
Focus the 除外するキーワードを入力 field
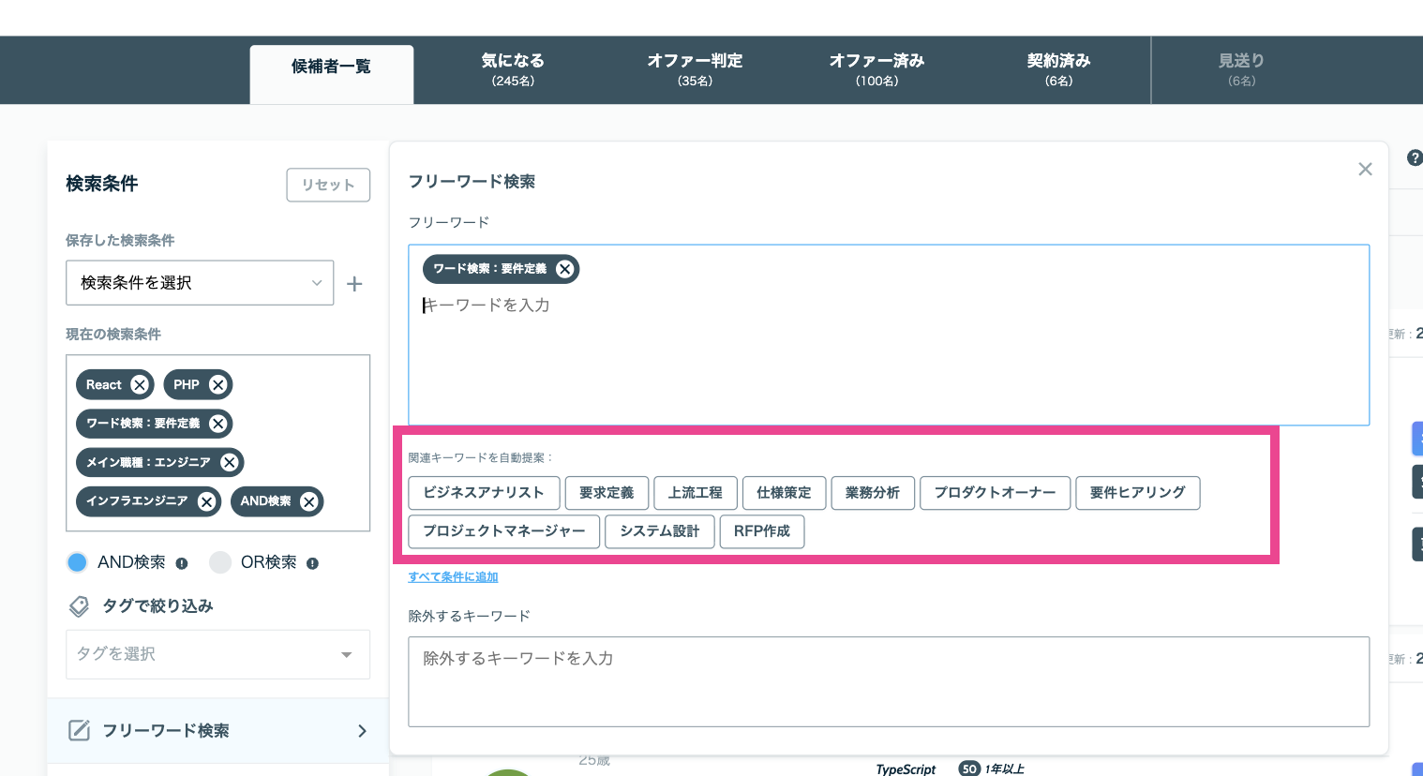889,682
